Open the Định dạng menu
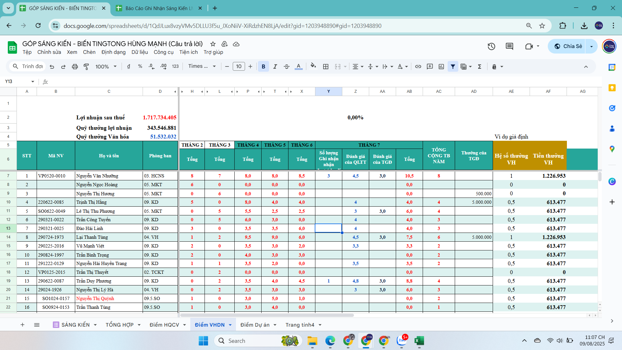The width and height of the screenshot is (622, 350). [113, 52]
